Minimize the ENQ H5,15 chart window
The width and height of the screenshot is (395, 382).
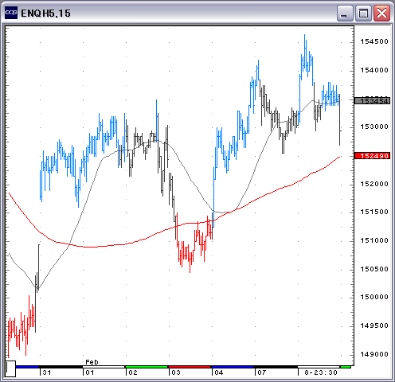pyautogui.click(x=345, y=13)
